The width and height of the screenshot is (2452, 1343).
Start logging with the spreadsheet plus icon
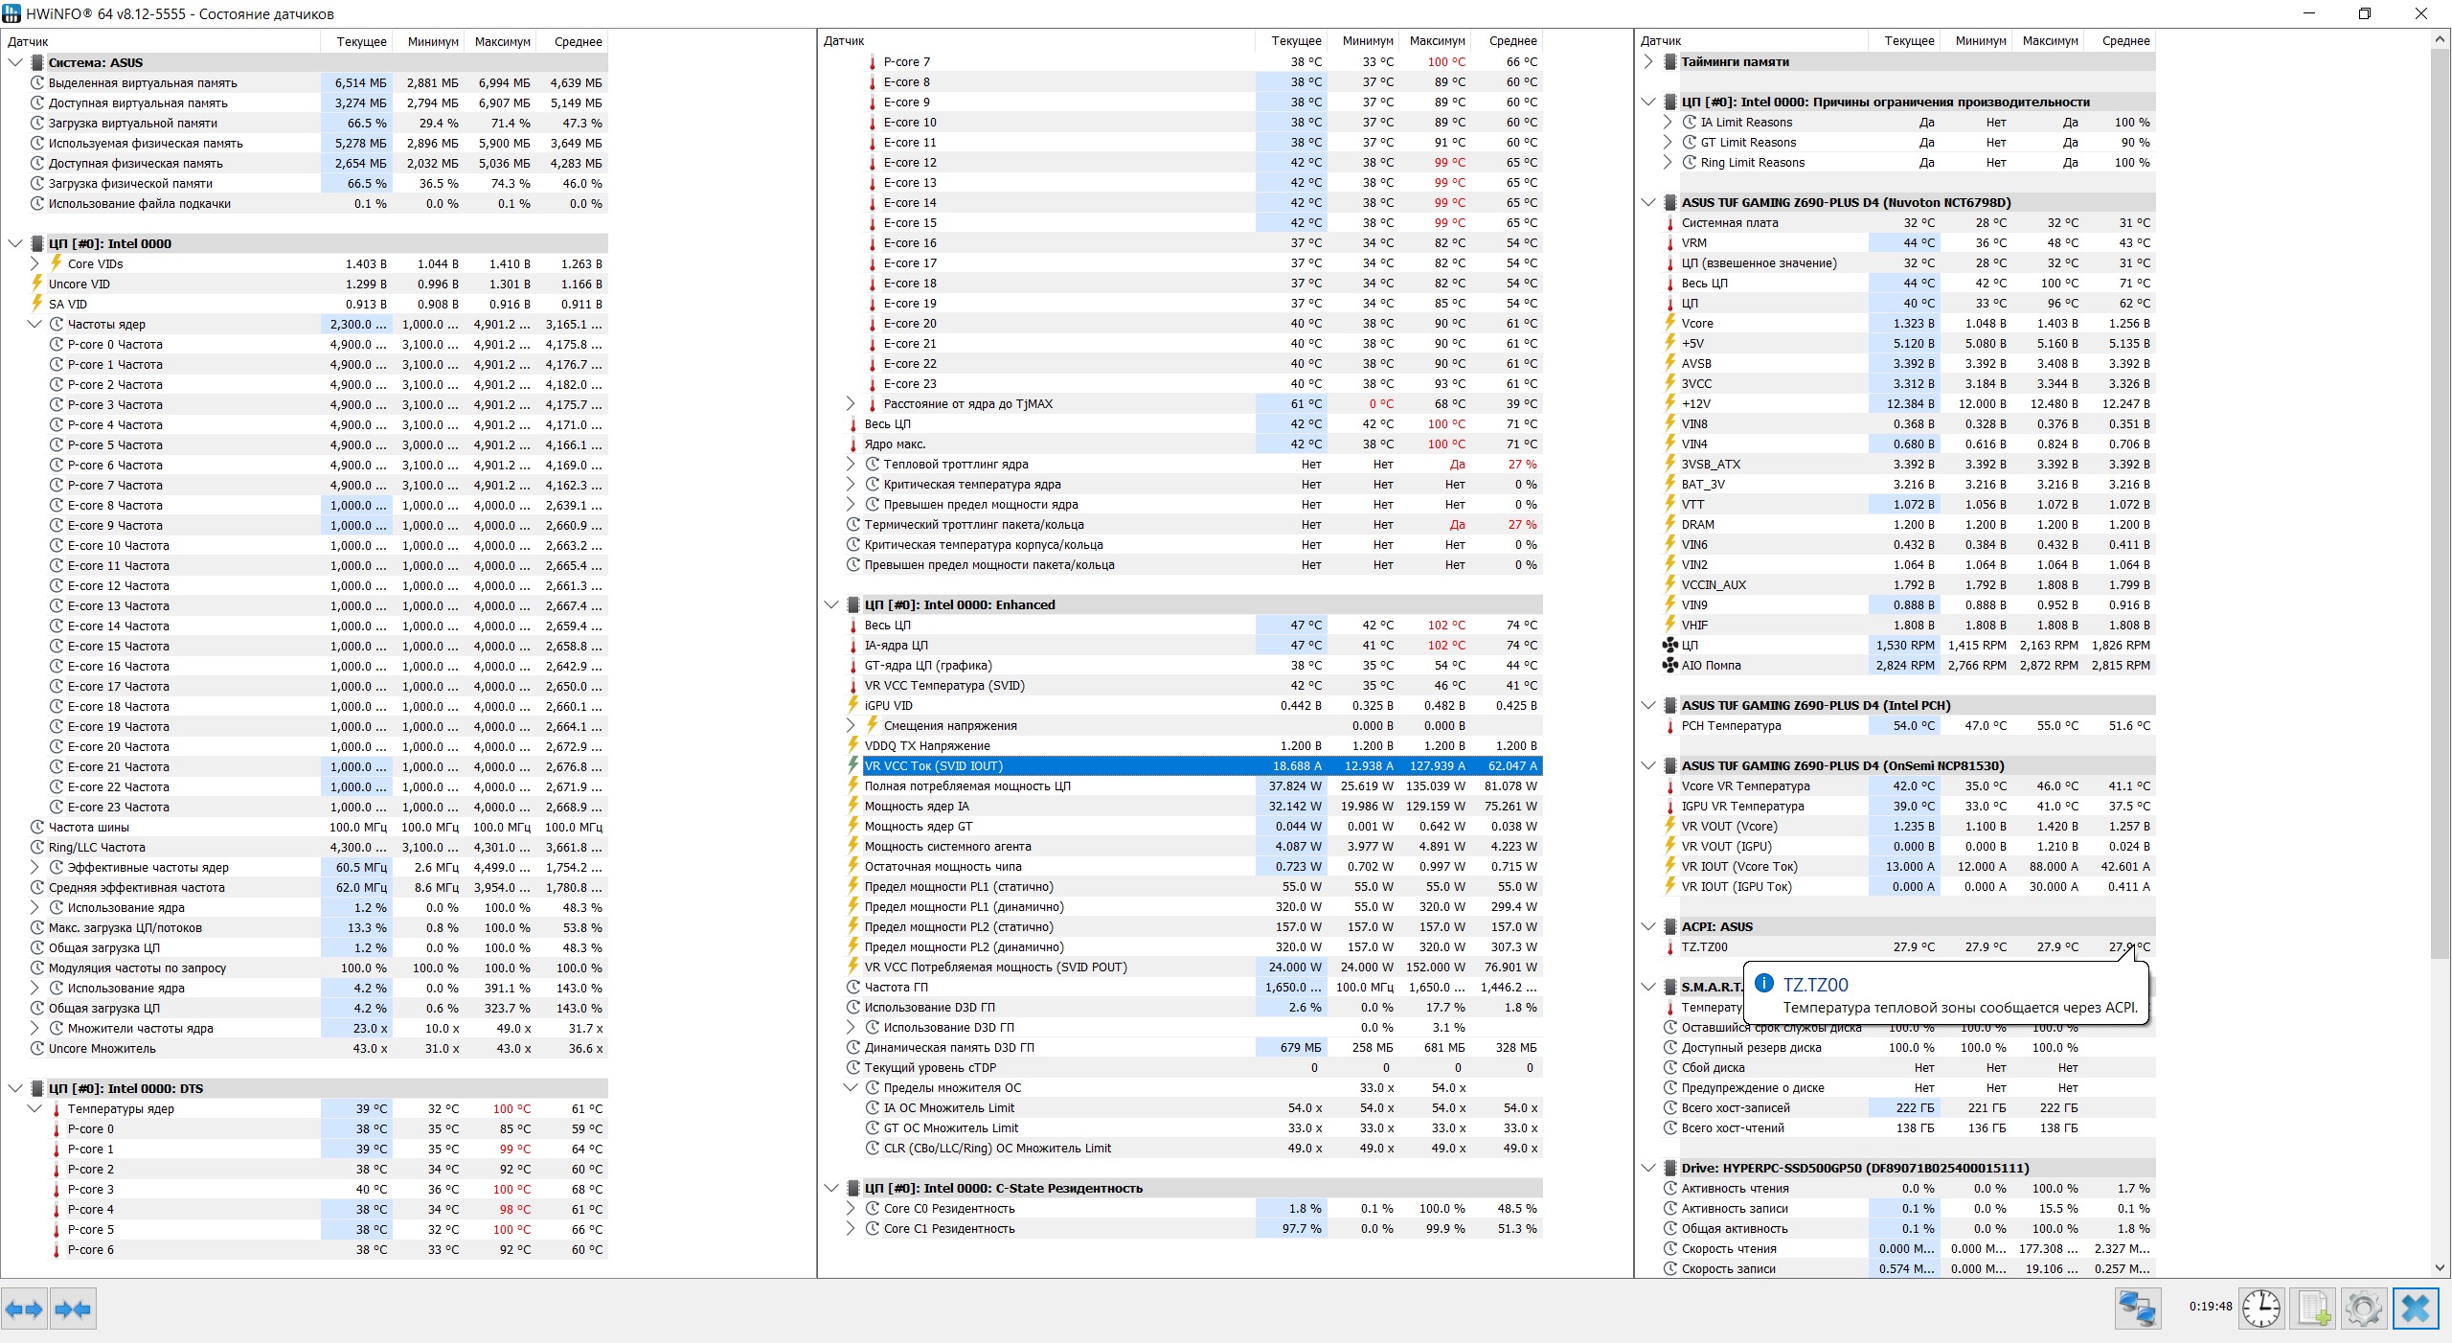(x=2312, y=1309)
